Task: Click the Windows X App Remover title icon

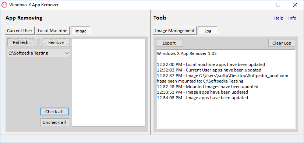Action: click(4, 5)
